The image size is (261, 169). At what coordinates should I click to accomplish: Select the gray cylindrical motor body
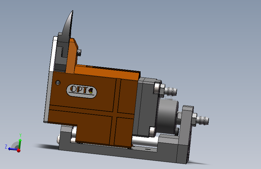point(167,117)
